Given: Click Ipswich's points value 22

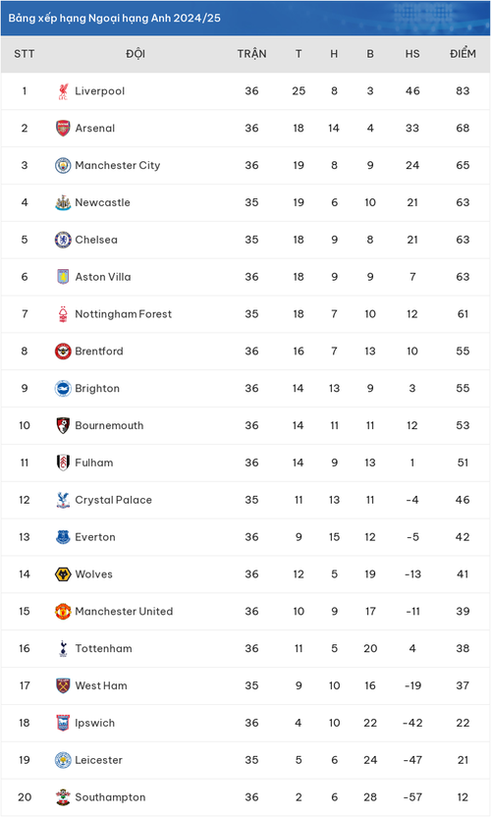Looking at the screenshot, I should 463,723.
